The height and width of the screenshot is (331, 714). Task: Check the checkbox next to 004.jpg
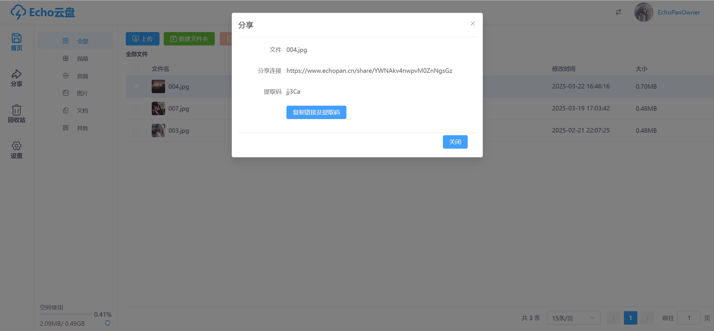click(136, 86)
